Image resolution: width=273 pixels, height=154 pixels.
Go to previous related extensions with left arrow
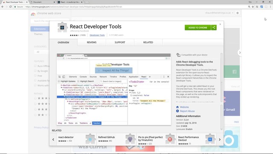pyautogui.click(x=53, y=139)
